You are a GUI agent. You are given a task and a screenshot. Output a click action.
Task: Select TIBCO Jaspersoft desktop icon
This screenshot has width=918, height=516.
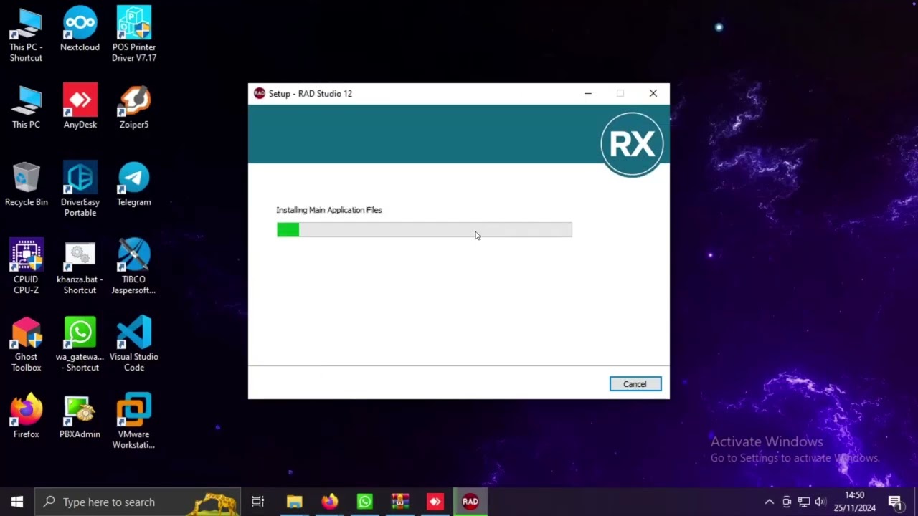134,267
